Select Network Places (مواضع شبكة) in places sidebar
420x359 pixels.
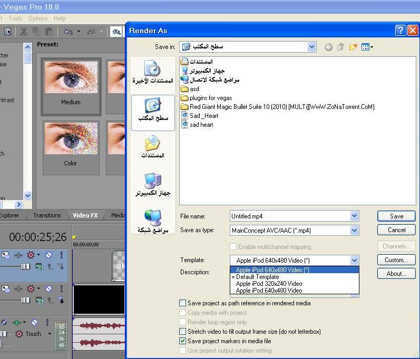coord(153,221)
